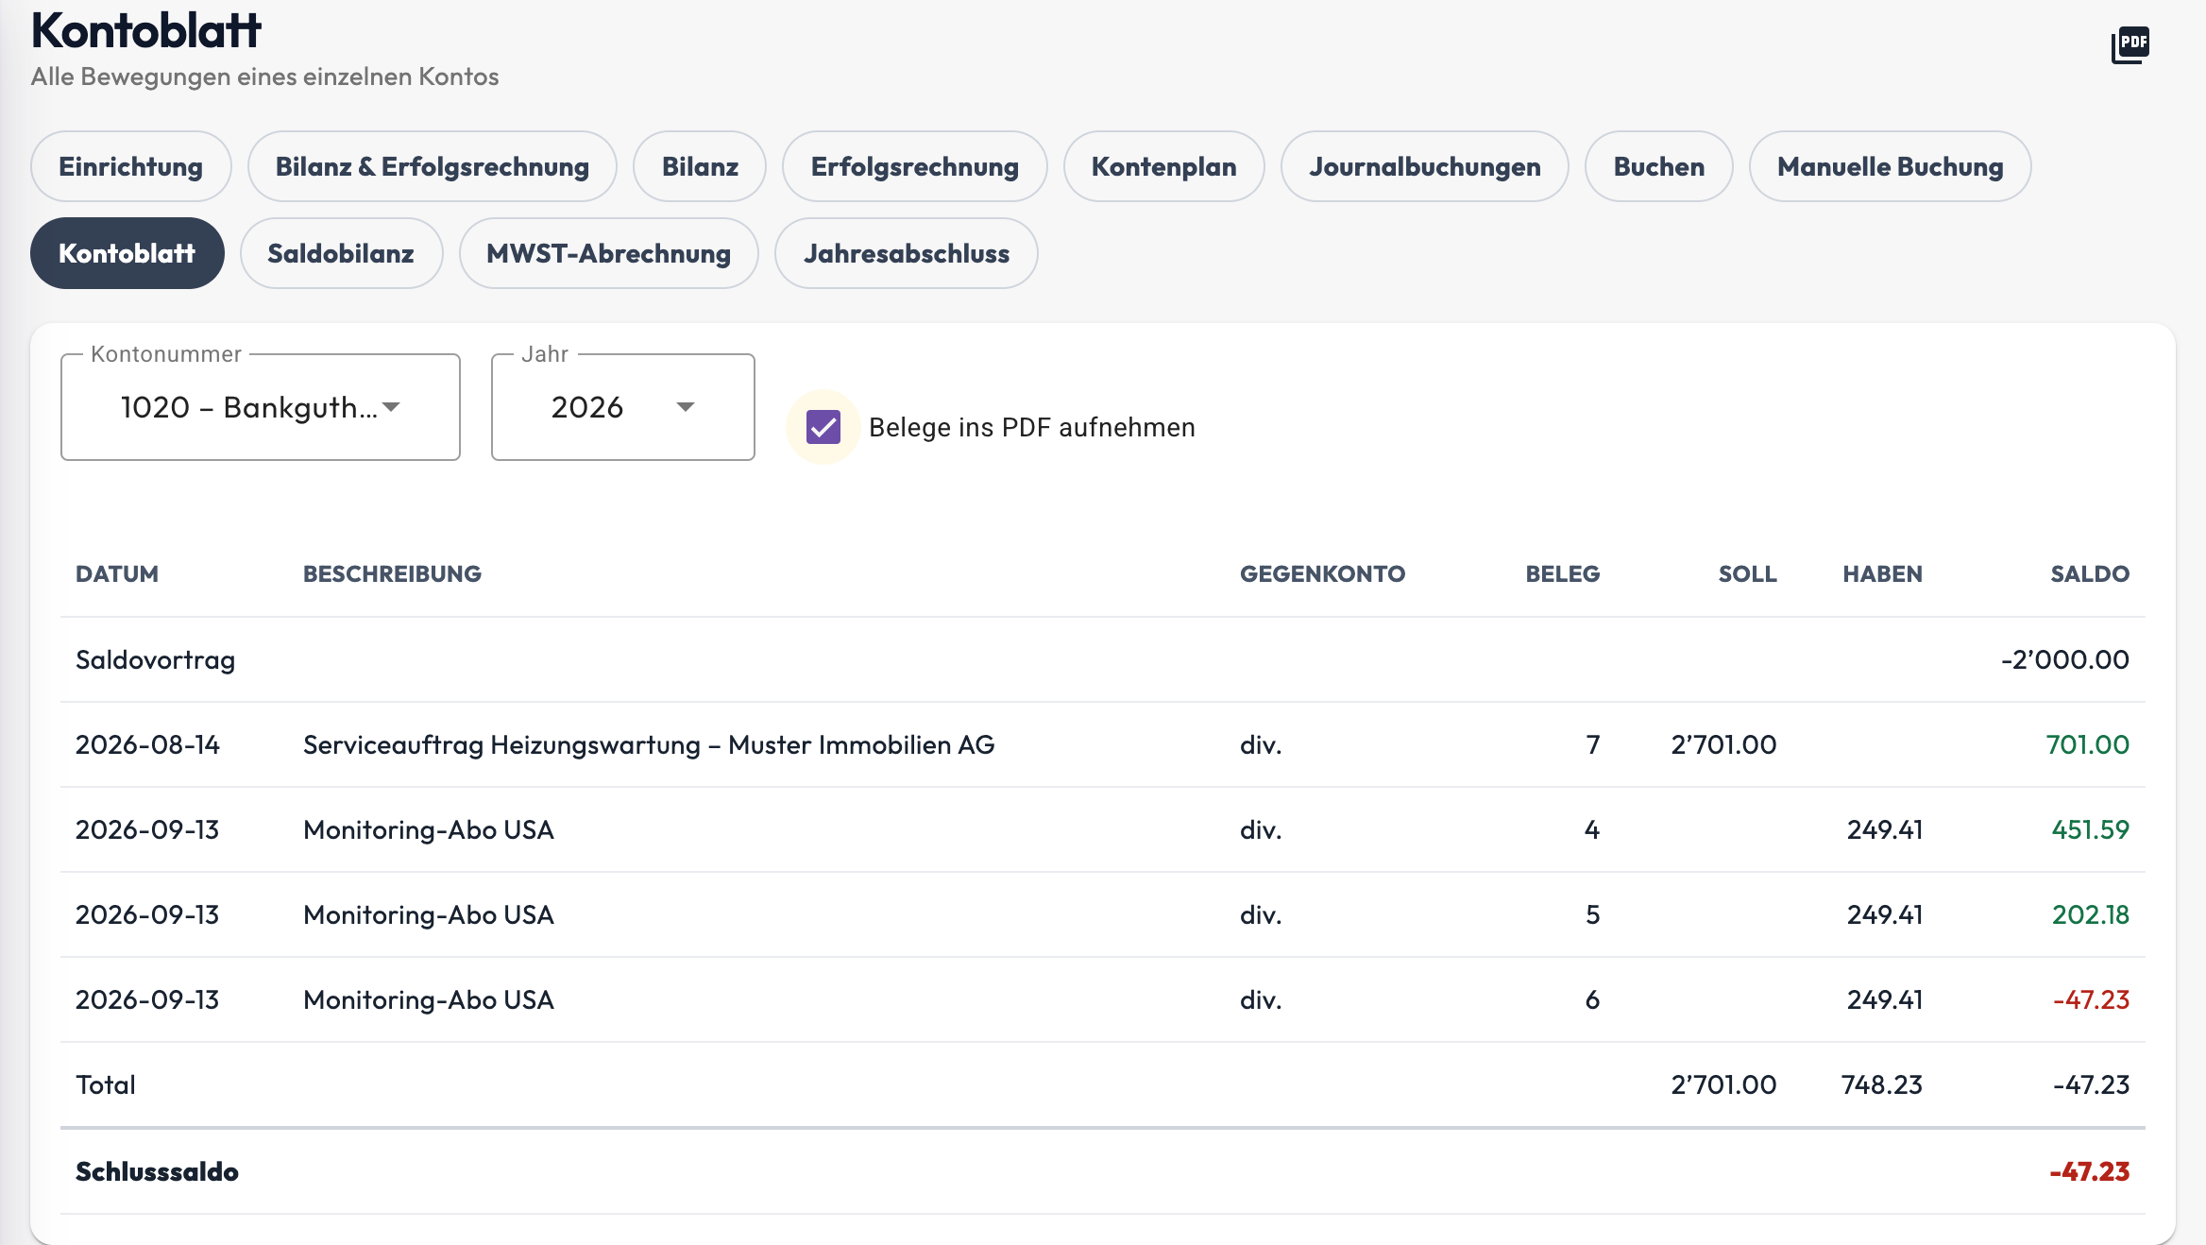This screenshot has width=2206, height=1245.
Task: Click the Total Haben value 748.23
Action: [x=1882, y=1084]
